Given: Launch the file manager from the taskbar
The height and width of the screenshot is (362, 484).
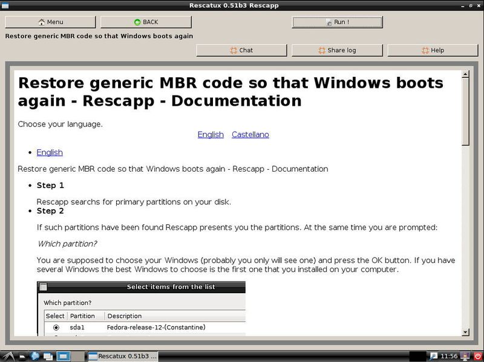Looking at the screenshot, I should [x=22, y=357].
